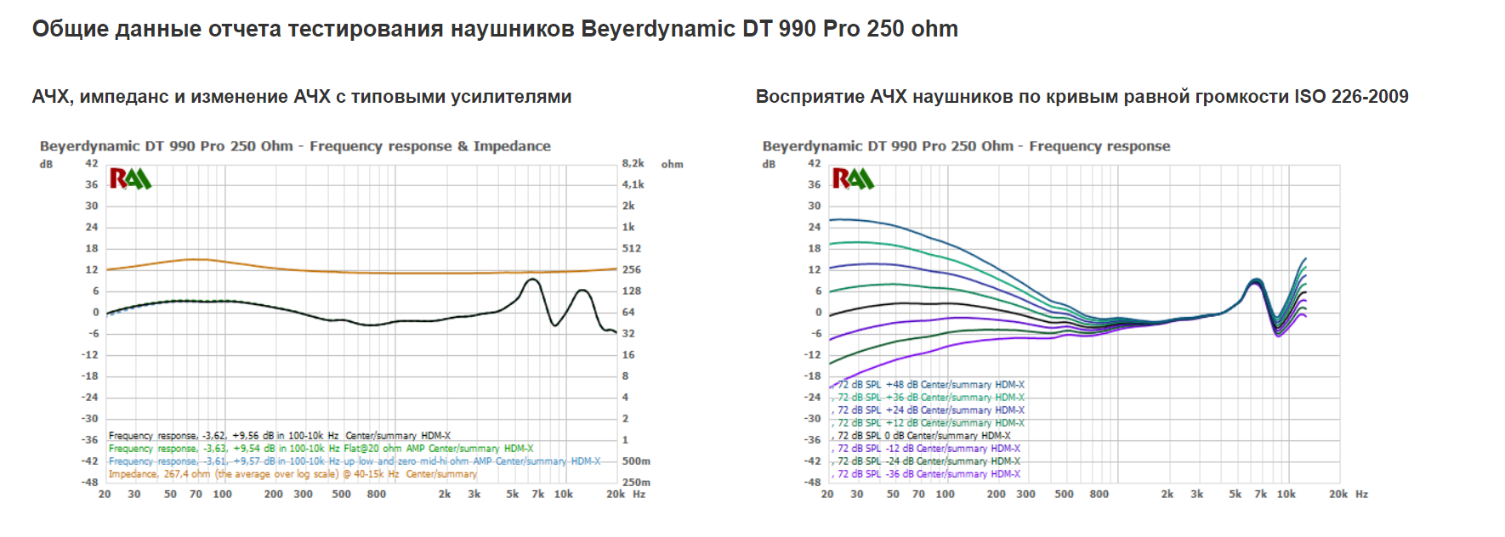Click impedance axis value '128'
This screenshot has width=1505, height=537.
point(632,291)
